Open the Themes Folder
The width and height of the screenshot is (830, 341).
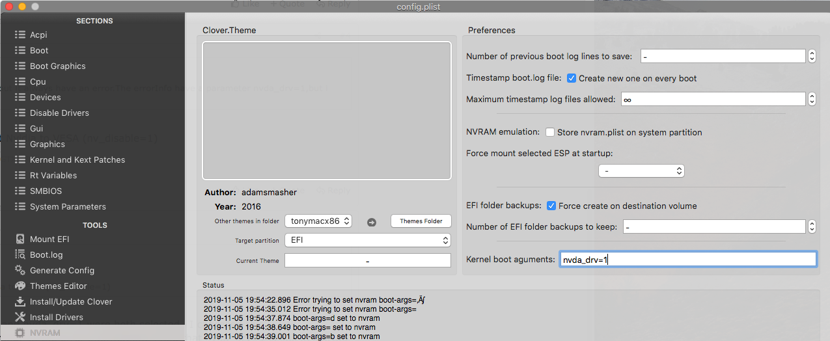click(x=421, y=221)
